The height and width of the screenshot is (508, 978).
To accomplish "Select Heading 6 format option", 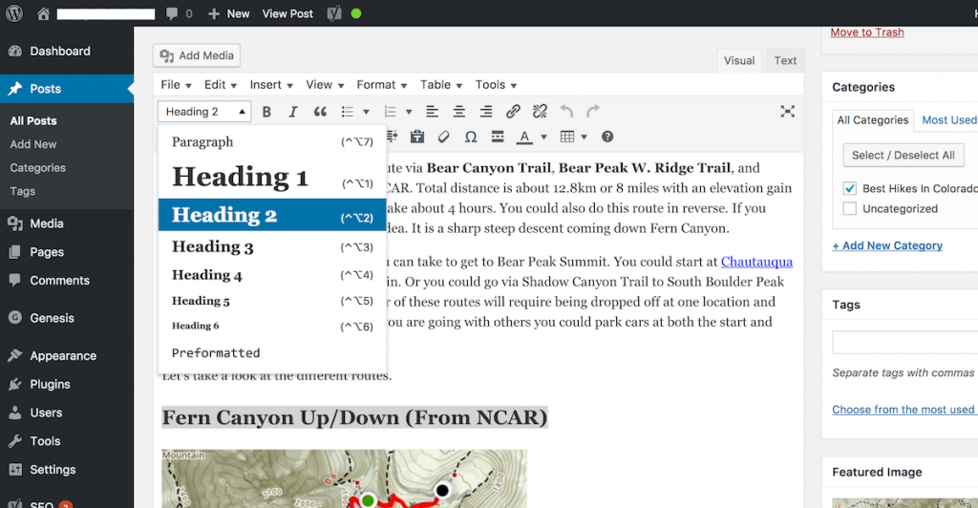I will pos(272,326).
